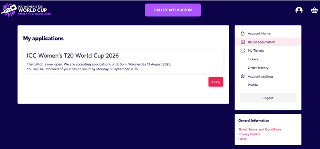Image resolution: width=320 pixels, height=149 pixels.
Task: View Order history in sidebar
Action: click(x=258, y=68)
